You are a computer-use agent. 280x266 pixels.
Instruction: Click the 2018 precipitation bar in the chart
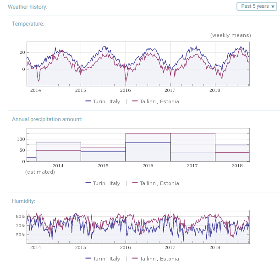click(x=232, y=153)
